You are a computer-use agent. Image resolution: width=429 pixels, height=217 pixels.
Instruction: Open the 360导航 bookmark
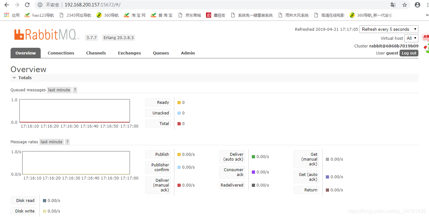[x=108, y=15]
